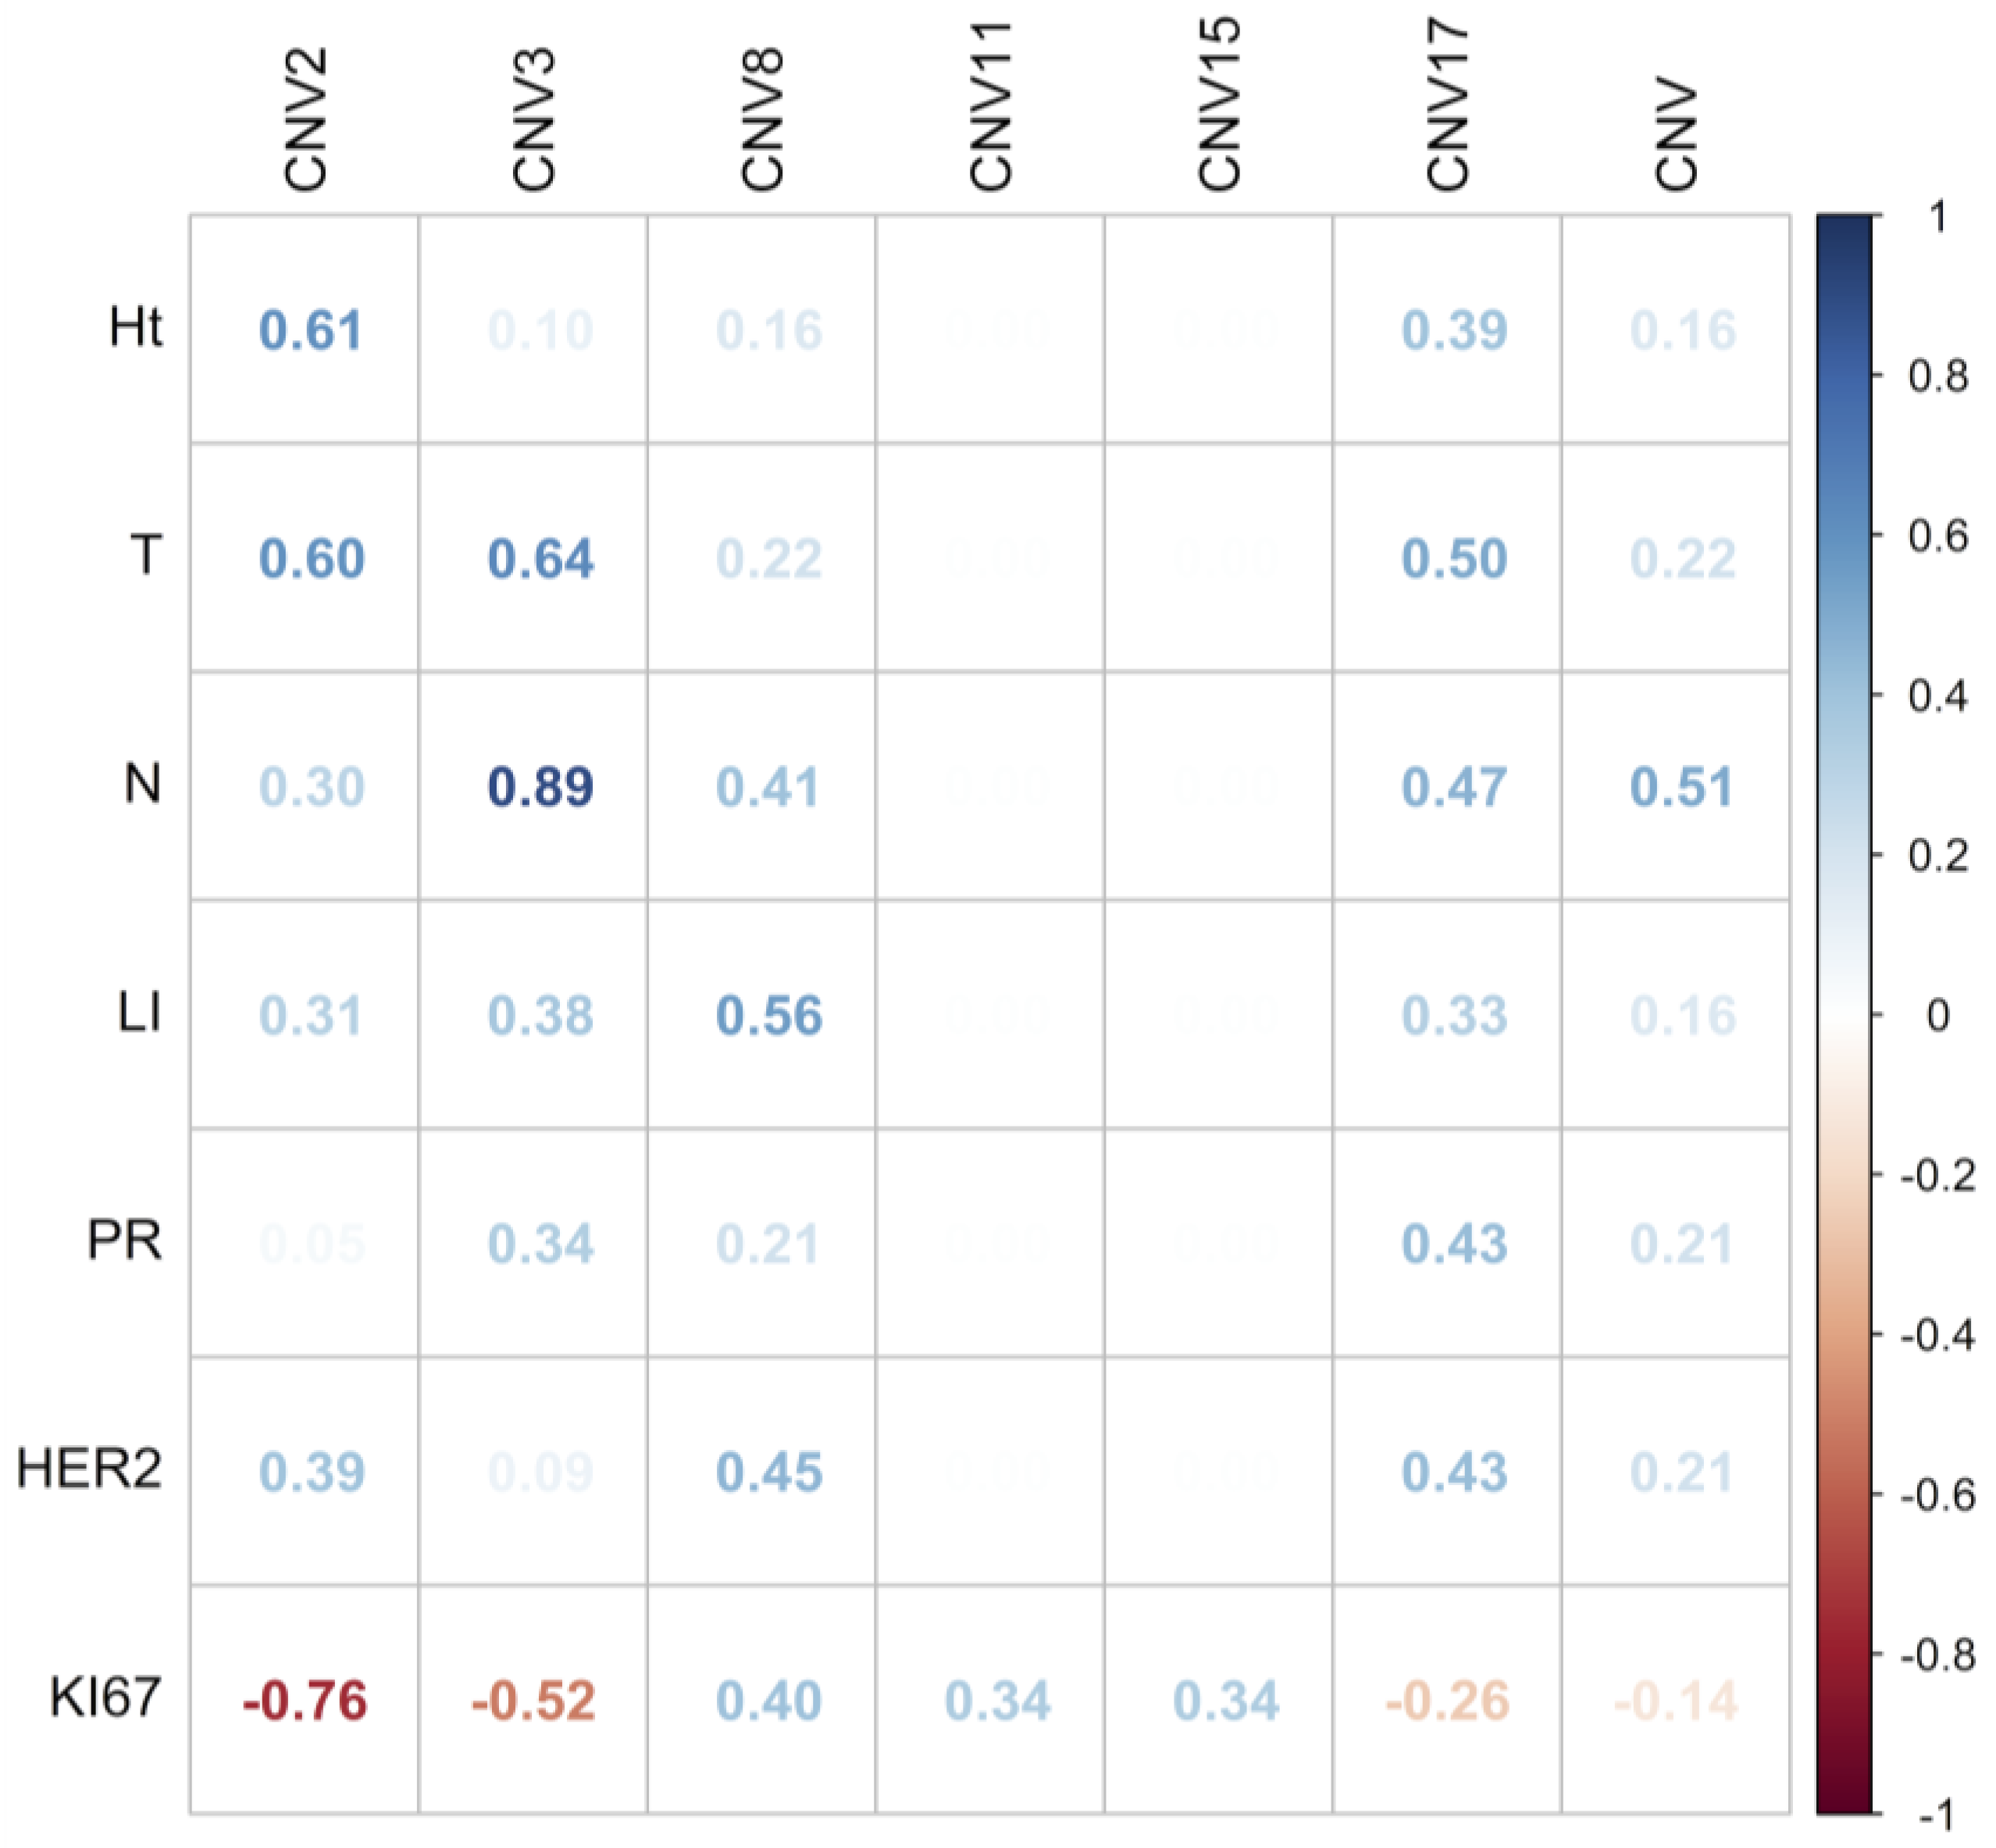The width and height of the screenshot is (1996, 1848).
Task: Select the -0.76 KI67 cell
Action: pyautogui.click(x=305, y=1701)
